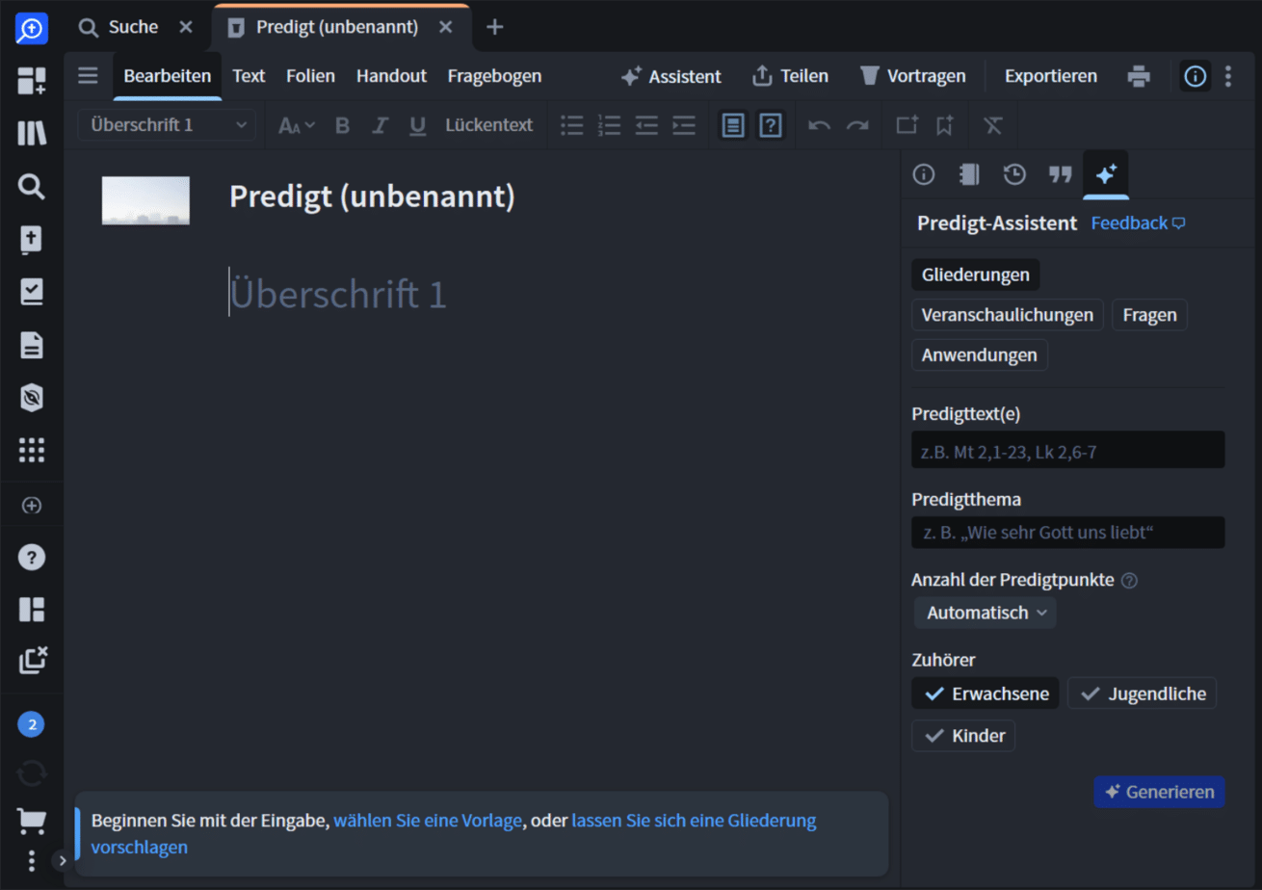Toggle the Erwachsene audience option
Image resolution: width=1262 pixels, height=890 pixels.
[986, 694]
